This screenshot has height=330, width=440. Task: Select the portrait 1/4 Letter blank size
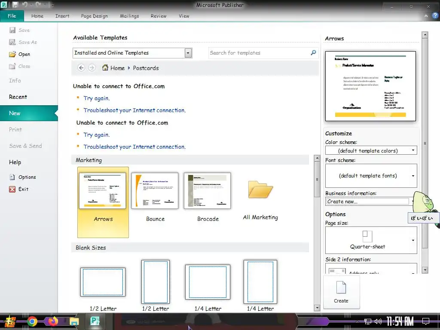260,282
